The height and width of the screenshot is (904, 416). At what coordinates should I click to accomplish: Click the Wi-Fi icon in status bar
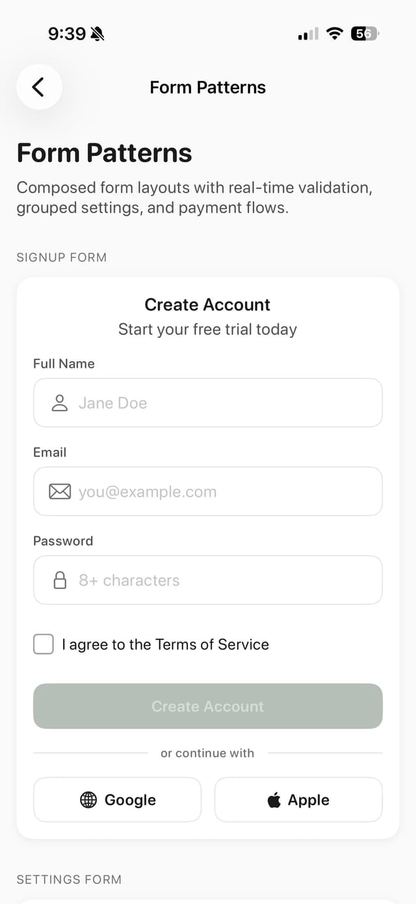[335, 34]
